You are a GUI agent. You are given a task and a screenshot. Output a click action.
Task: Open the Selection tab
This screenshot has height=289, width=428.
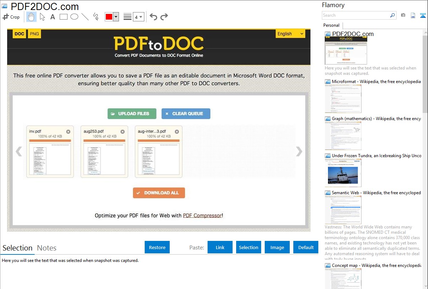coord(18,248)
